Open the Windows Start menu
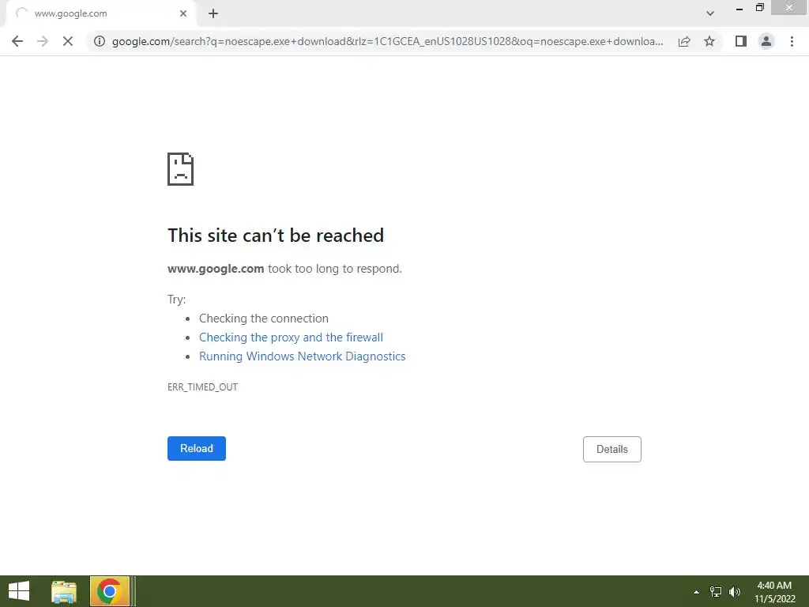809x607 pixels. (19, 591)
